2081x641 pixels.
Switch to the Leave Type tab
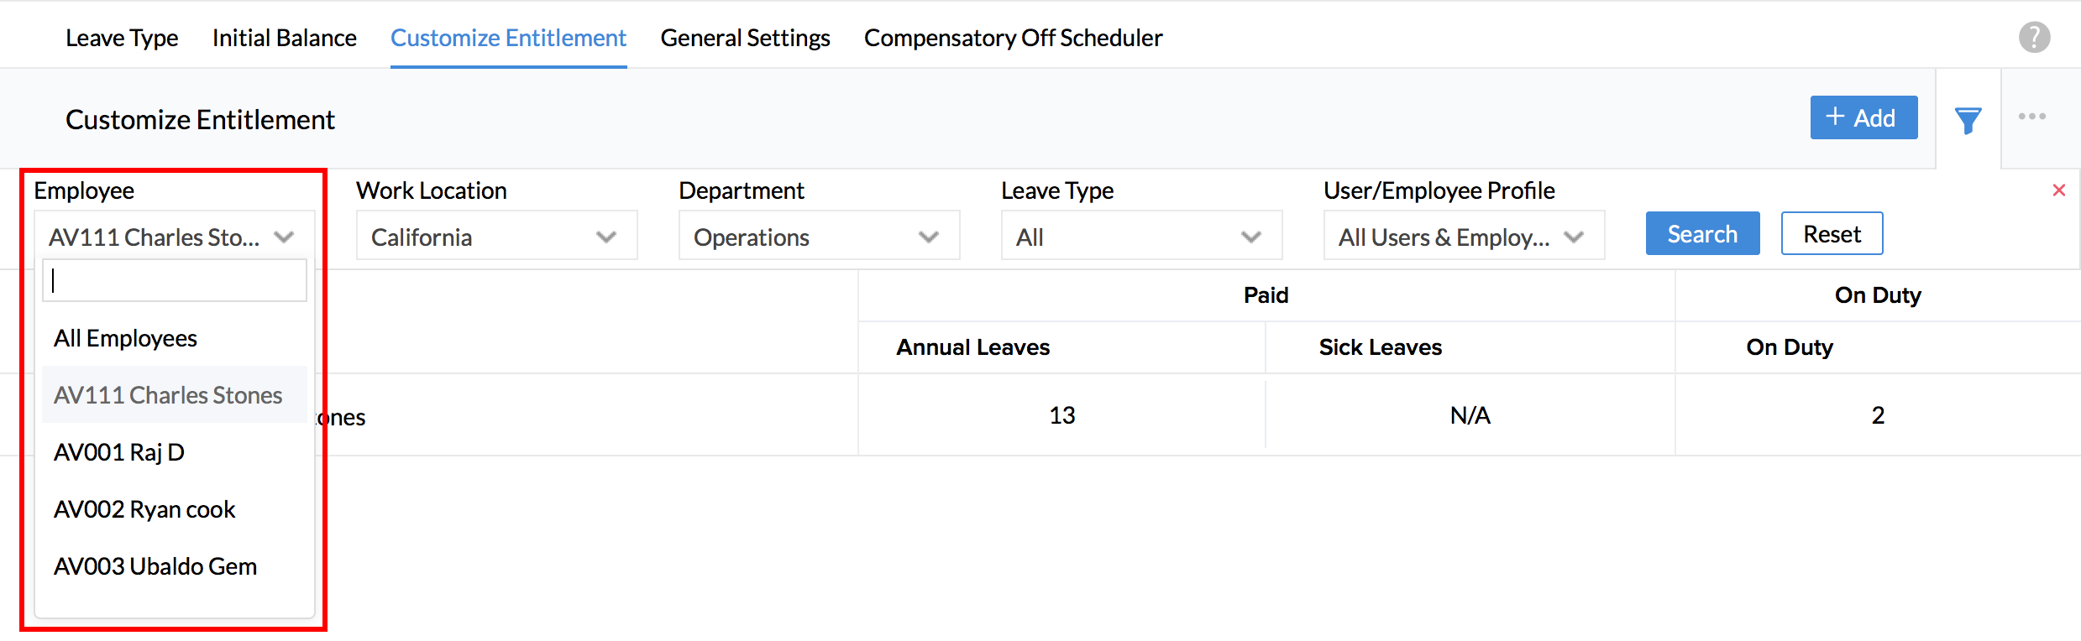pyautogui.click(x=122, y=38)
